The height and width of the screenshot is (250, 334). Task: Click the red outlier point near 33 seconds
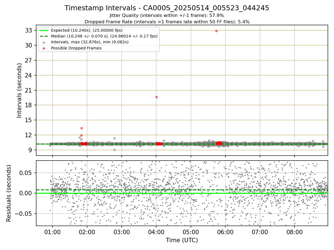(x=216, y=31)
